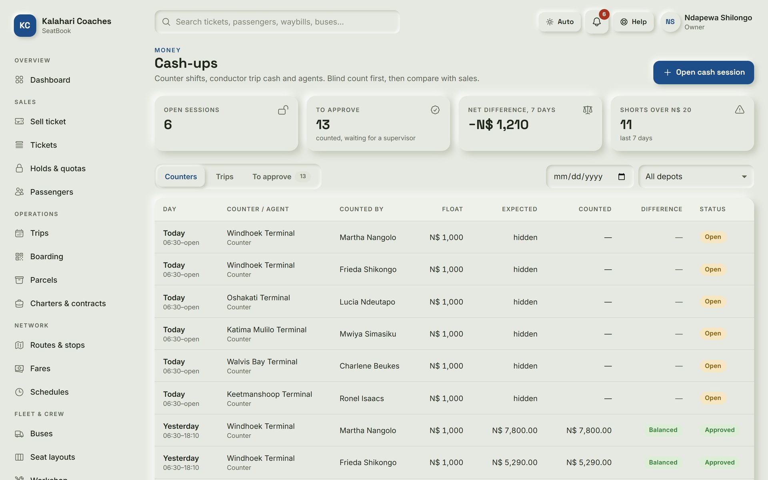Switch to the To approve tab
768x480 pixels.
[x=281, y=176]
